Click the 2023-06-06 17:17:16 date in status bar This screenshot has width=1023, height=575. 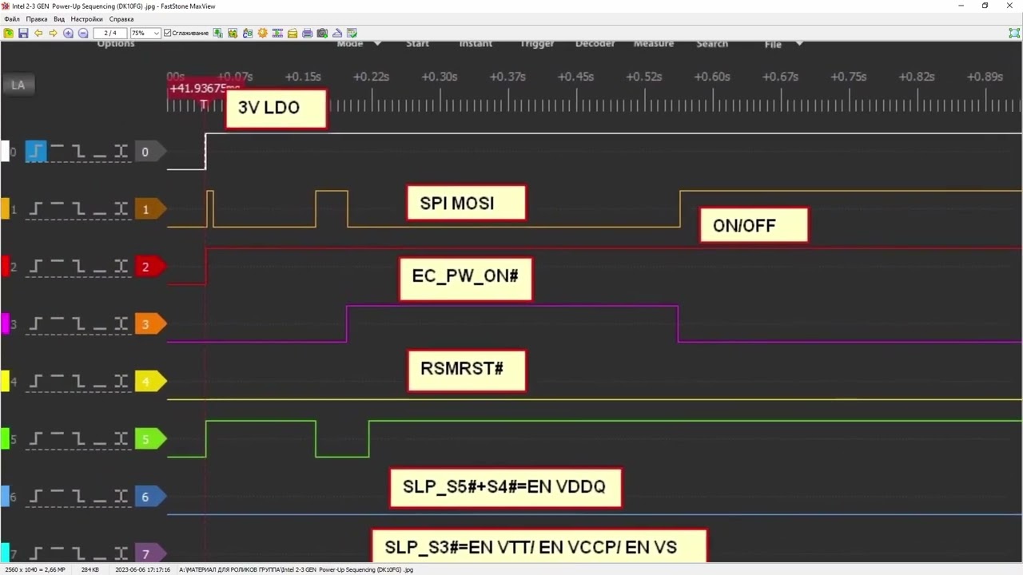143,569
